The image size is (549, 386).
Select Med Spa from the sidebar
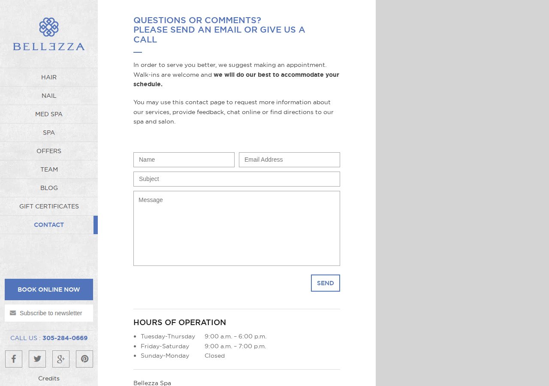[49, 114]
